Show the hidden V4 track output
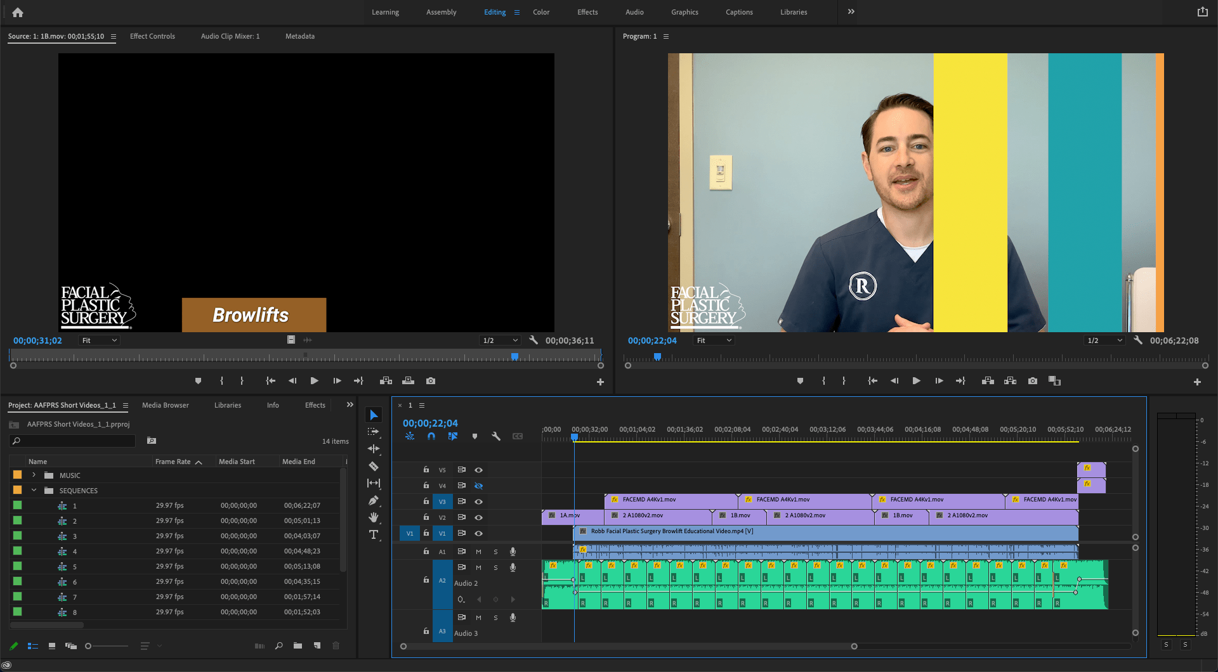Image resolution: width=1218 pixels, height=672 pixels. [479, 486]
